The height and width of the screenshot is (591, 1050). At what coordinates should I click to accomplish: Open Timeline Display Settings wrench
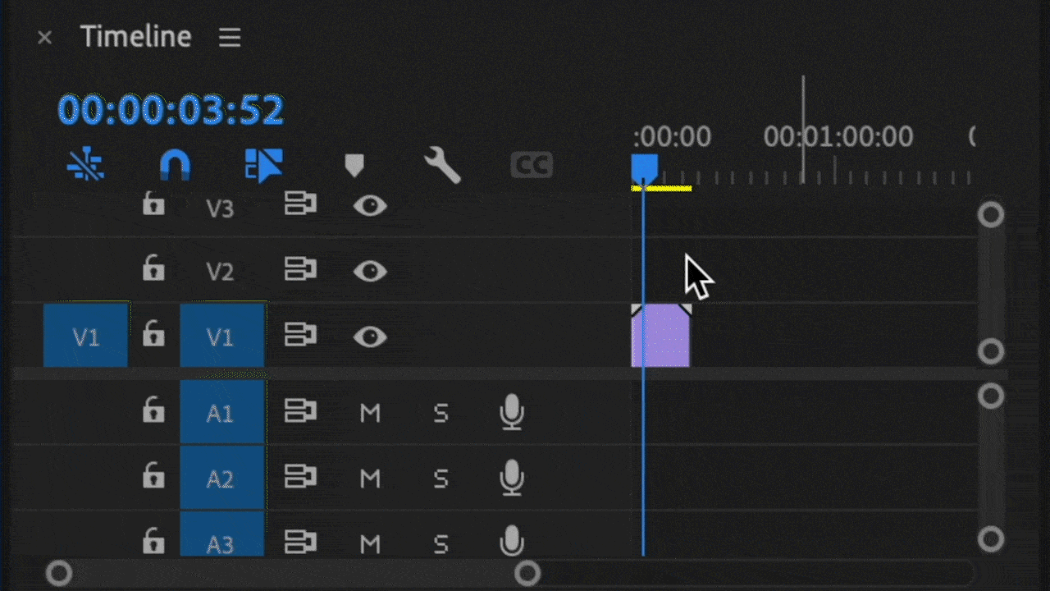[442, 166]
